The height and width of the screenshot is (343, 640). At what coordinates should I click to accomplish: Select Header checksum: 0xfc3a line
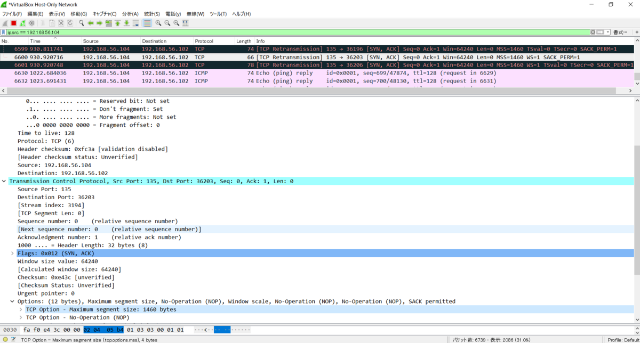93,149
